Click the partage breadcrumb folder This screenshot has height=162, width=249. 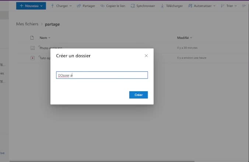(52, 24)
